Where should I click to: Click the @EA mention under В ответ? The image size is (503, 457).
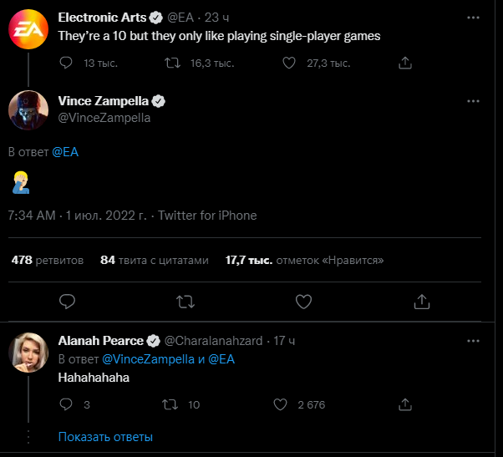click(x=65, y=152)
